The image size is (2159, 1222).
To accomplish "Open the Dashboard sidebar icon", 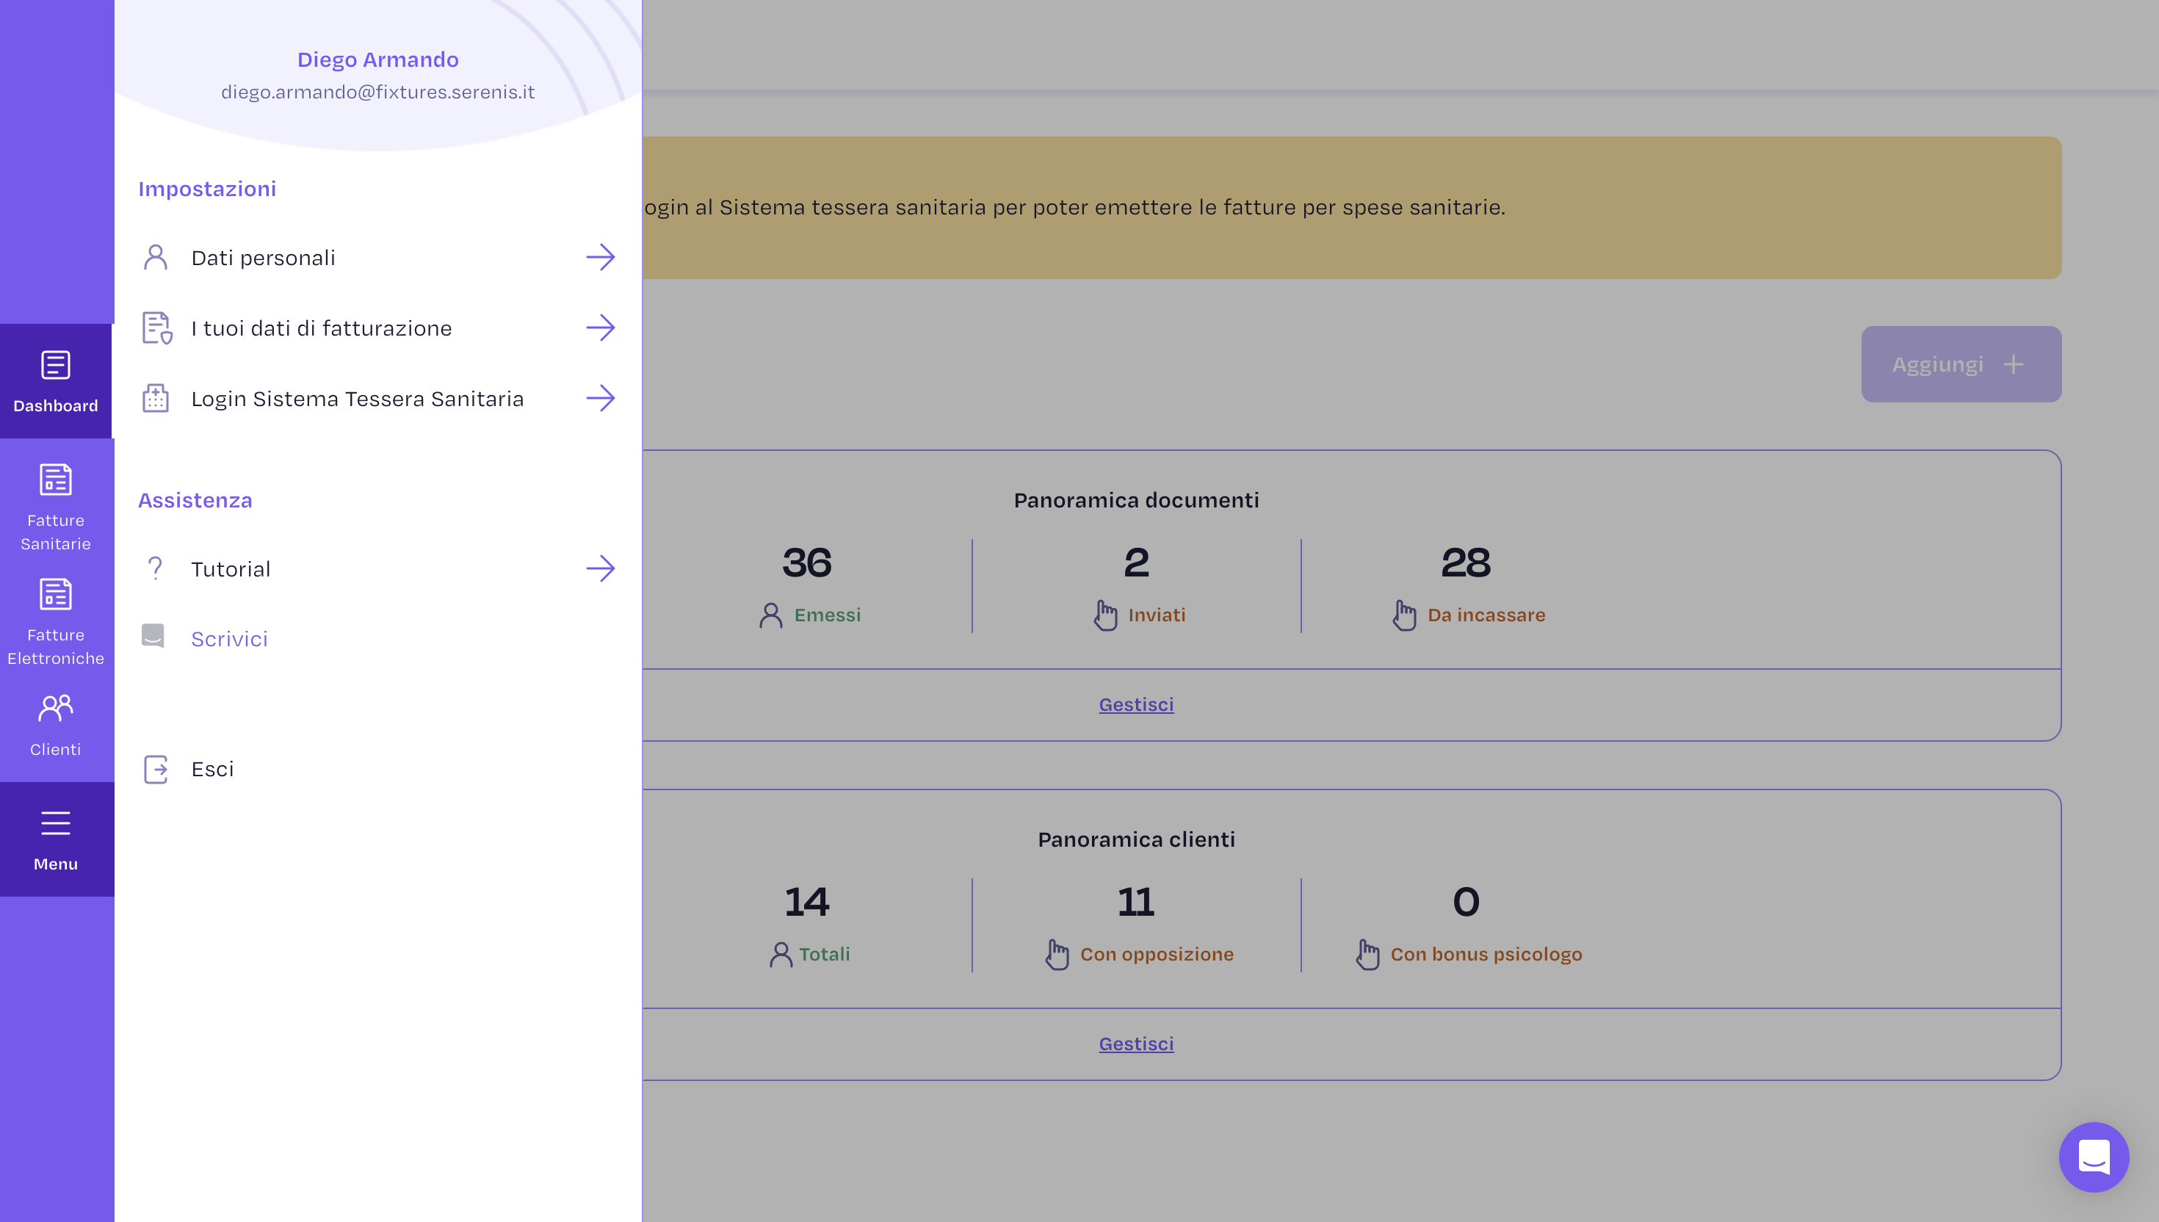I will 55,381.
